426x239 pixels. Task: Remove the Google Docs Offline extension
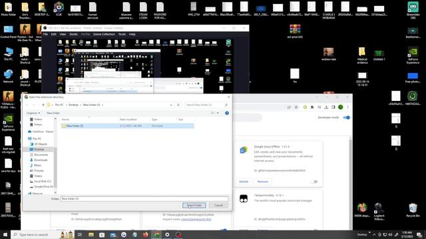tap(263, 181)
